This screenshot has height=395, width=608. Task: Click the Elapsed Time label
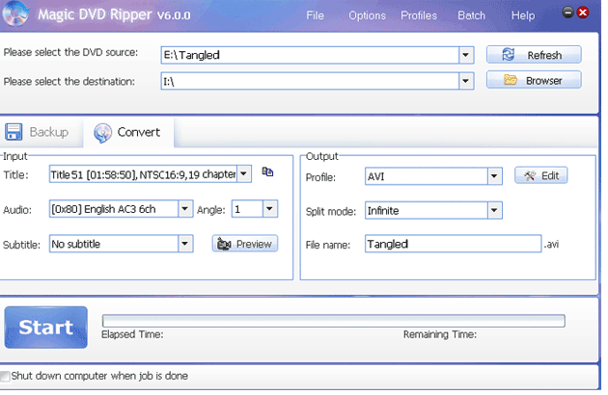coord(132,334)
